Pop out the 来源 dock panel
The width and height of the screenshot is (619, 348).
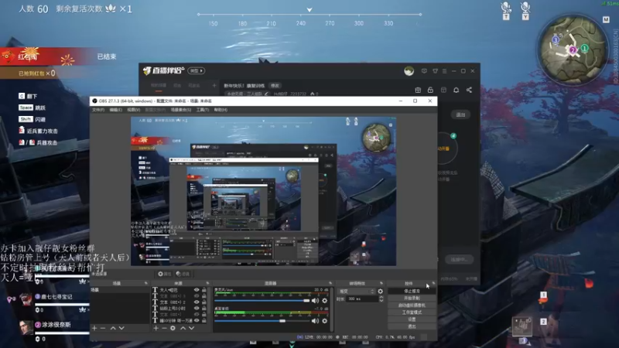pyautogui.click(x=207, y=283)
